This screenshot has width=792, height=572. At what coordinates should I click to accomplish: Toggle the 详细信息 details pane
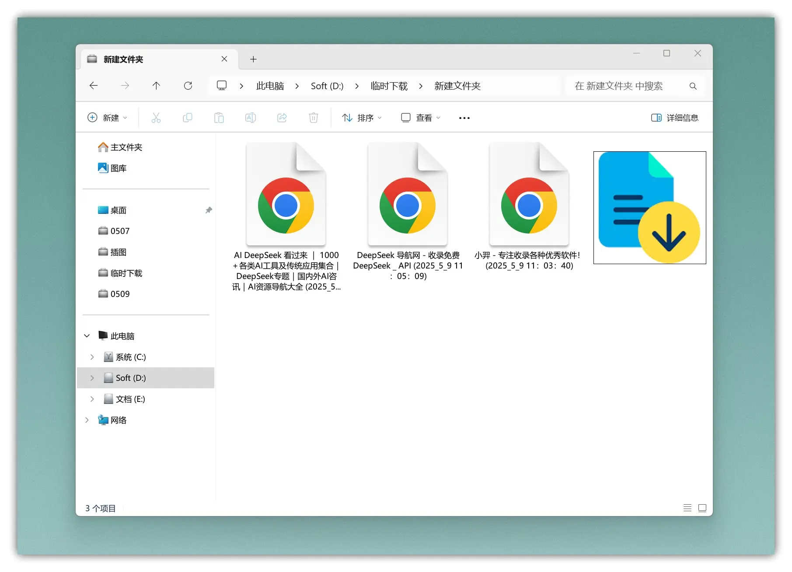pos(675,118)
